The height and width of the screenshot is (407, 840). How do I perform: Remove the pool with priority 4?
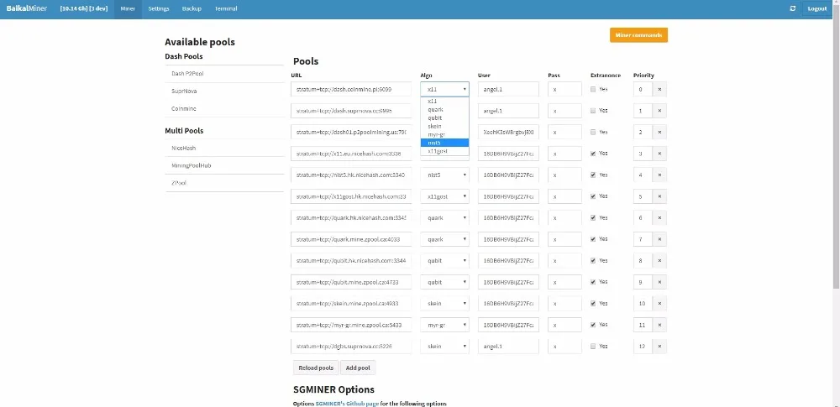pos(659,175)
